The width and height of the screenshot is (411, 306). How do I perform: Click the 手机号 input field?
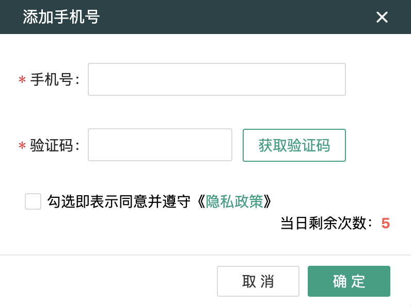(x=216, y=79)
